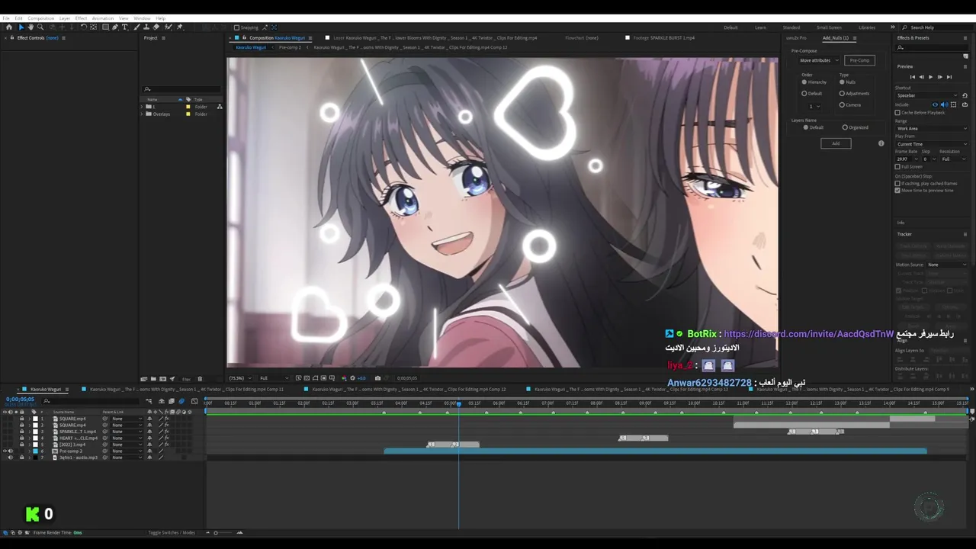Switch to the Small Screen workspace
This screenshot has width=976, height=549.
[829, 27]
